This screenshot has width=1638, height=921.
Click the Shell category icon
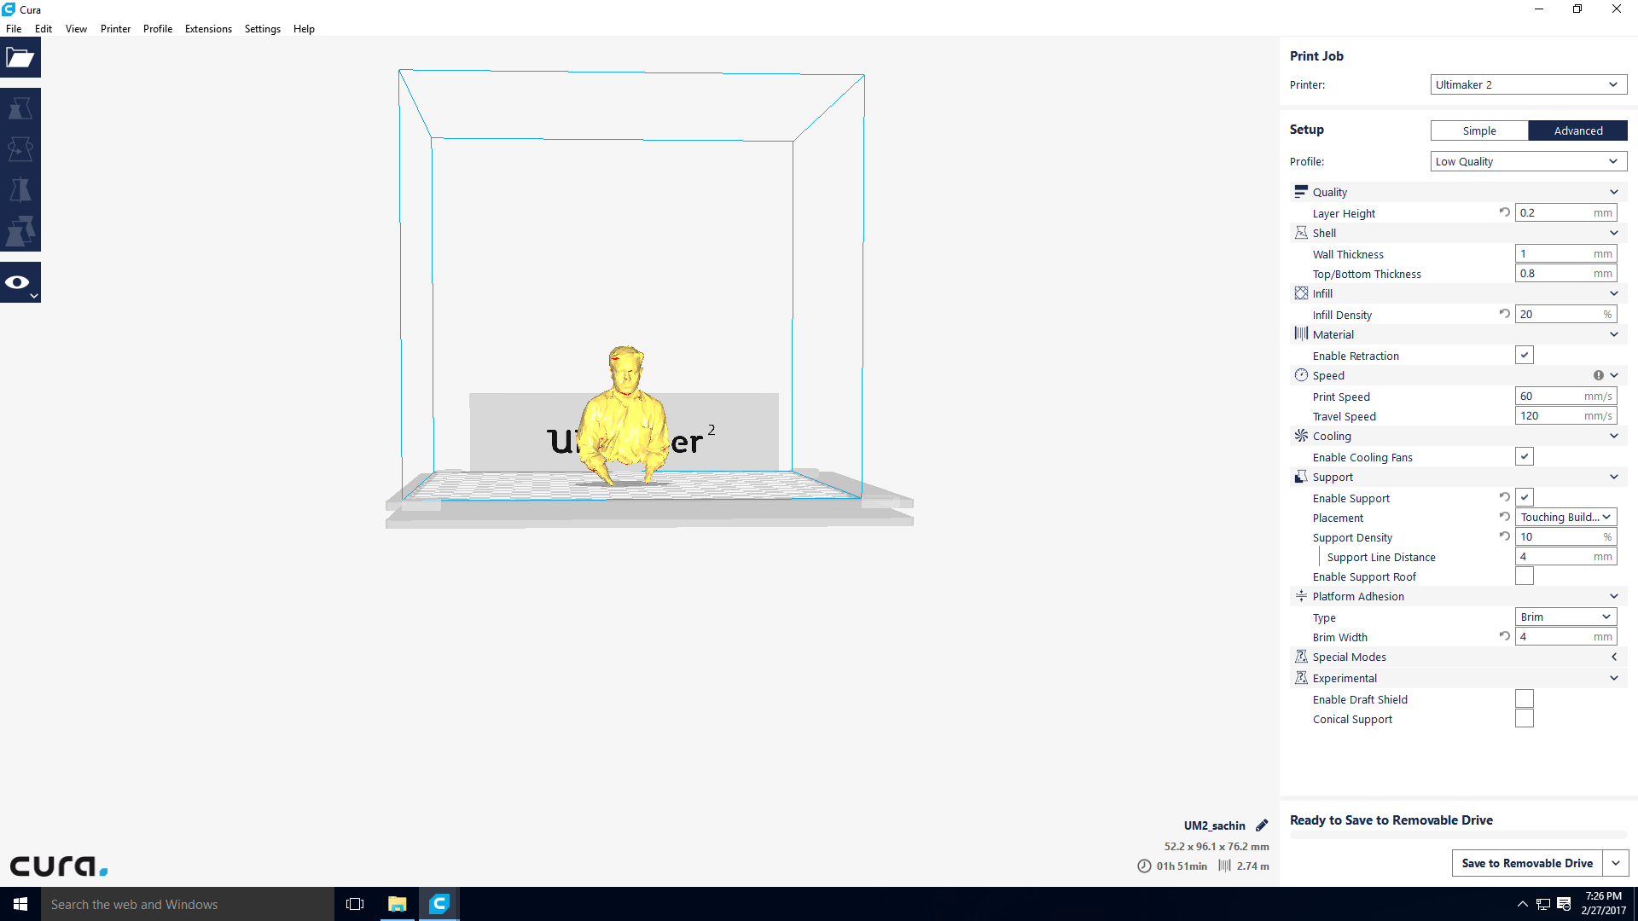pyautogui.click(x=1301, y=233)
